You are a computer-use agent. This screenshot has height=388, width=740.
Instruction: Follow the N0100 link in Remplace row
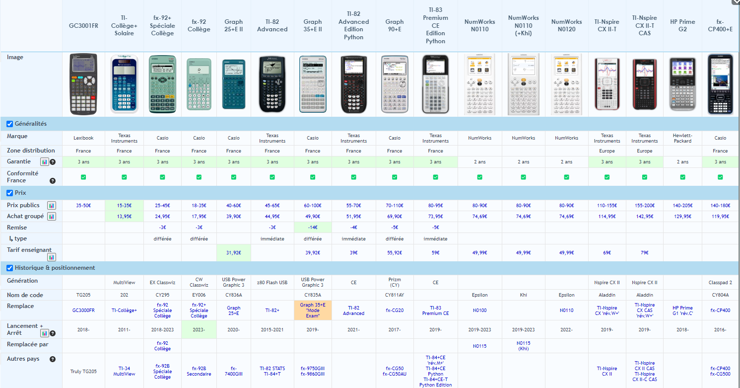pos(479,310)
